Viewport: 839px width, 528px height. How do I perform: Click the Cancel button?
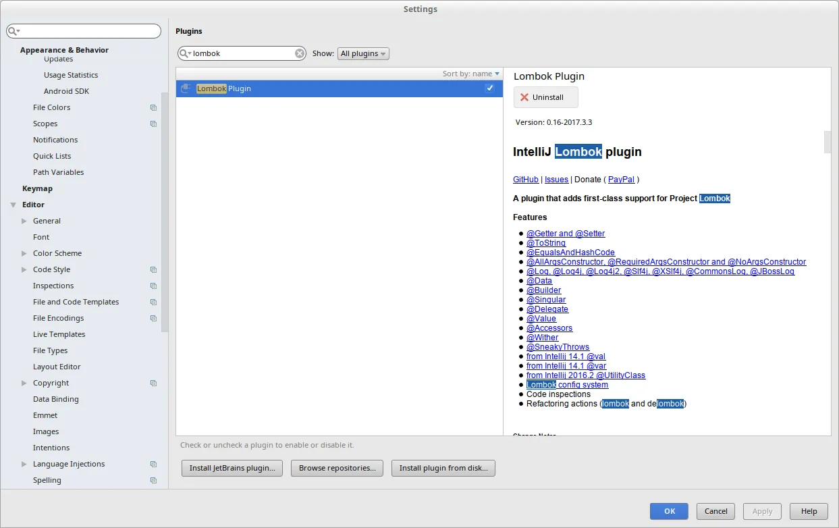click(715, 511)
